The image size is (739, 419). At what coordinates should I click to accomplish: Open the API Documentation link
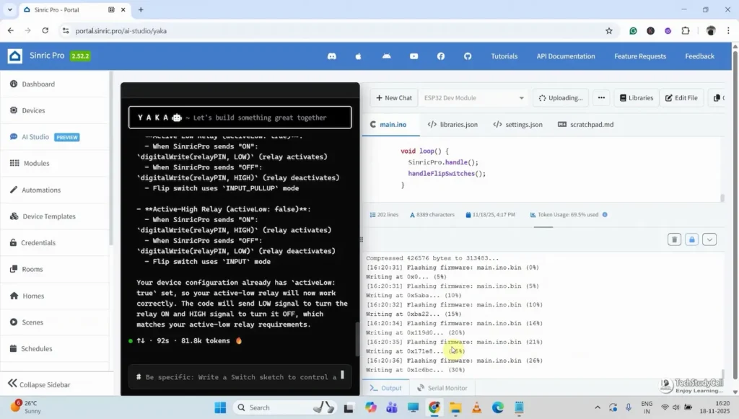tap(565, 56)
